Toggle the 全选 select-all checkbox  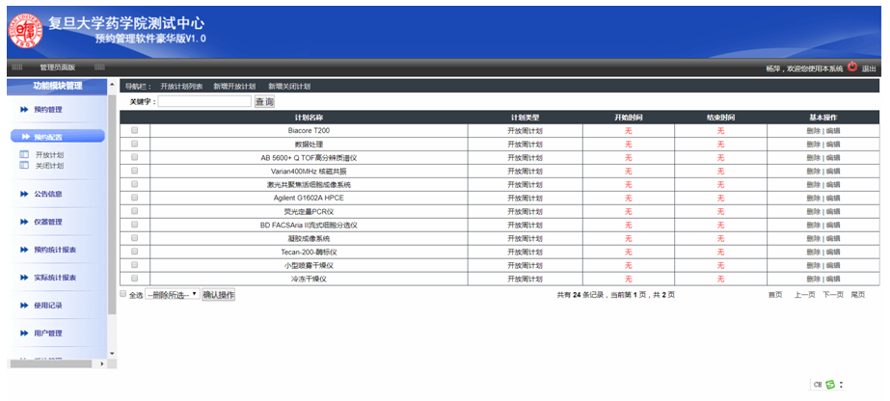pyautogui.click(x=122, y=294)
